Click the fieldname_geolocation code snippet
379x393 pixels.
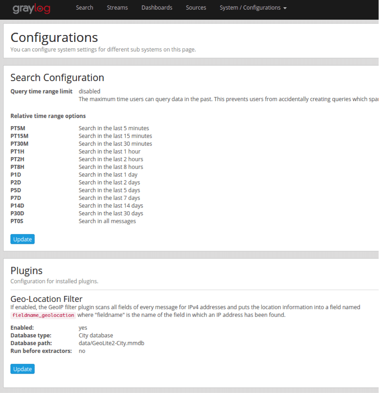(x=43, y=315)
